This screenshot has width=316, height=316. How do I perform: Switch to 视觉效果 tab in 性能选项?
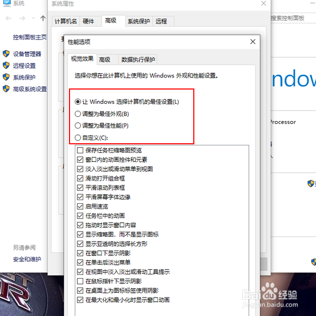point(82,59)
